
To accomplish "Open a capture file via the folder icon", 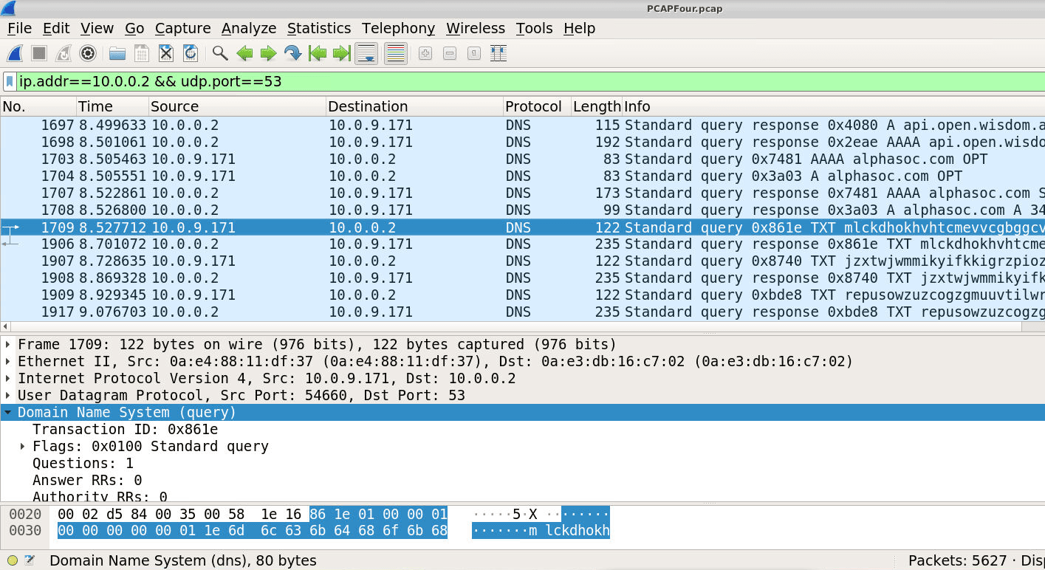I will coord(117,53).
